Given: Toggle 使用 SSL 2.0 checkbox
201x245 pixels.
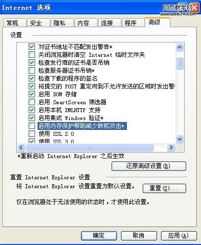Looking at the screenshot, I should click(x=32, y=134).
